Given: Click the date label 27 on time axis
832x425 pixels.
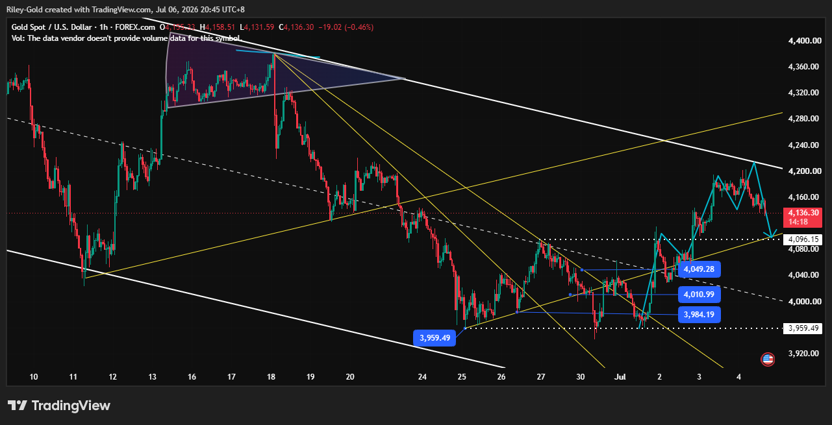Looking at the screenshot, I should tap(541, 376).
